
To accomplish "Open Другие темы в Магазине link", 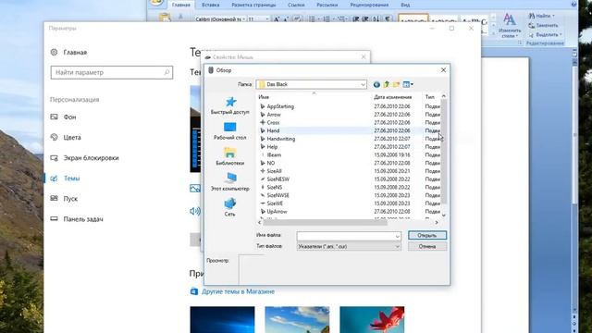I will tap(238, 291).
